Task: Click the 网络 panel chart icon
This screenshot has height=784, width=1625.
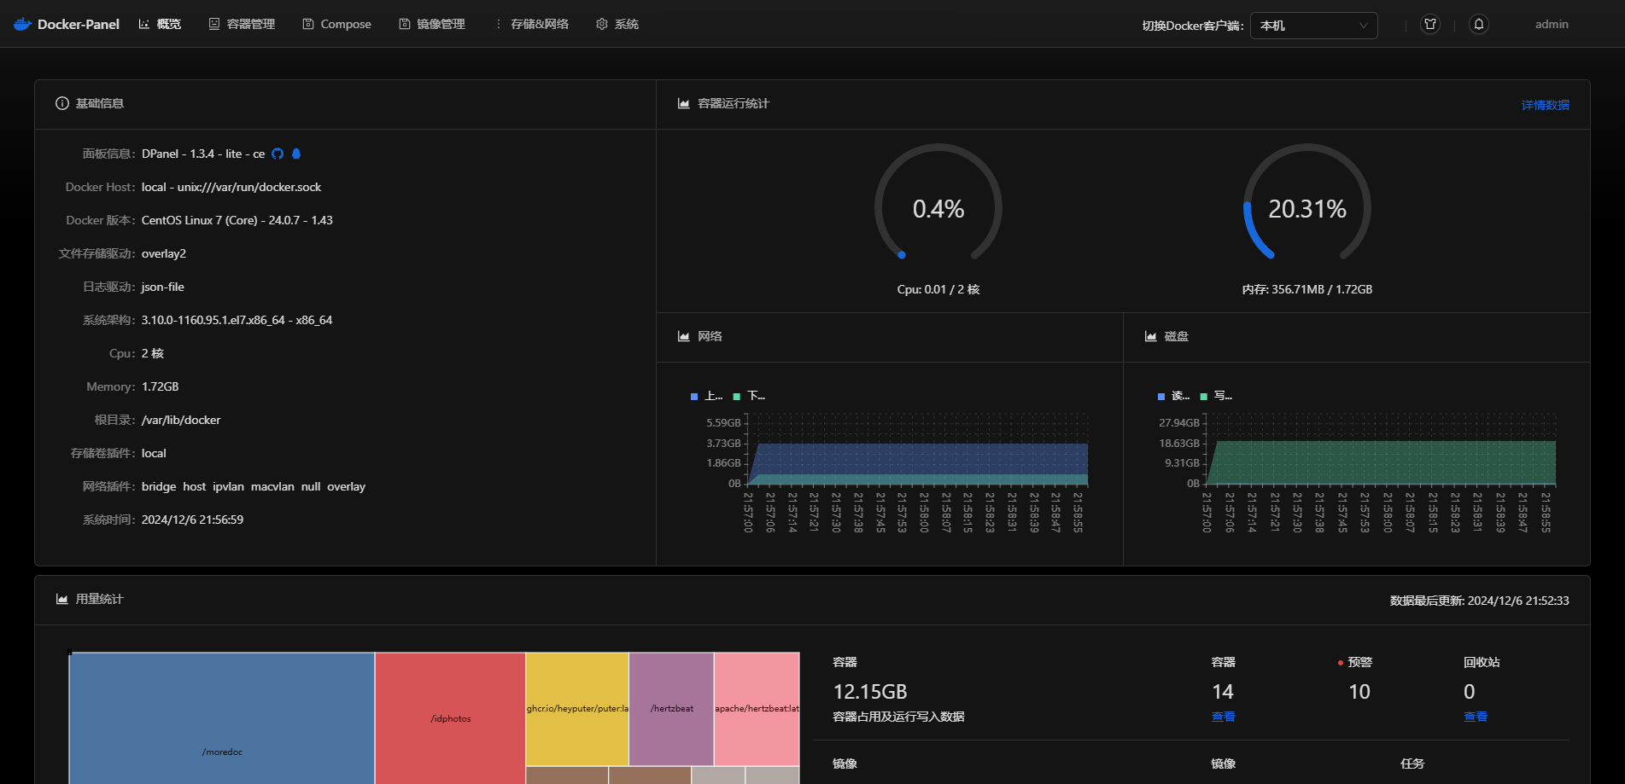Action: coord(684,336)
